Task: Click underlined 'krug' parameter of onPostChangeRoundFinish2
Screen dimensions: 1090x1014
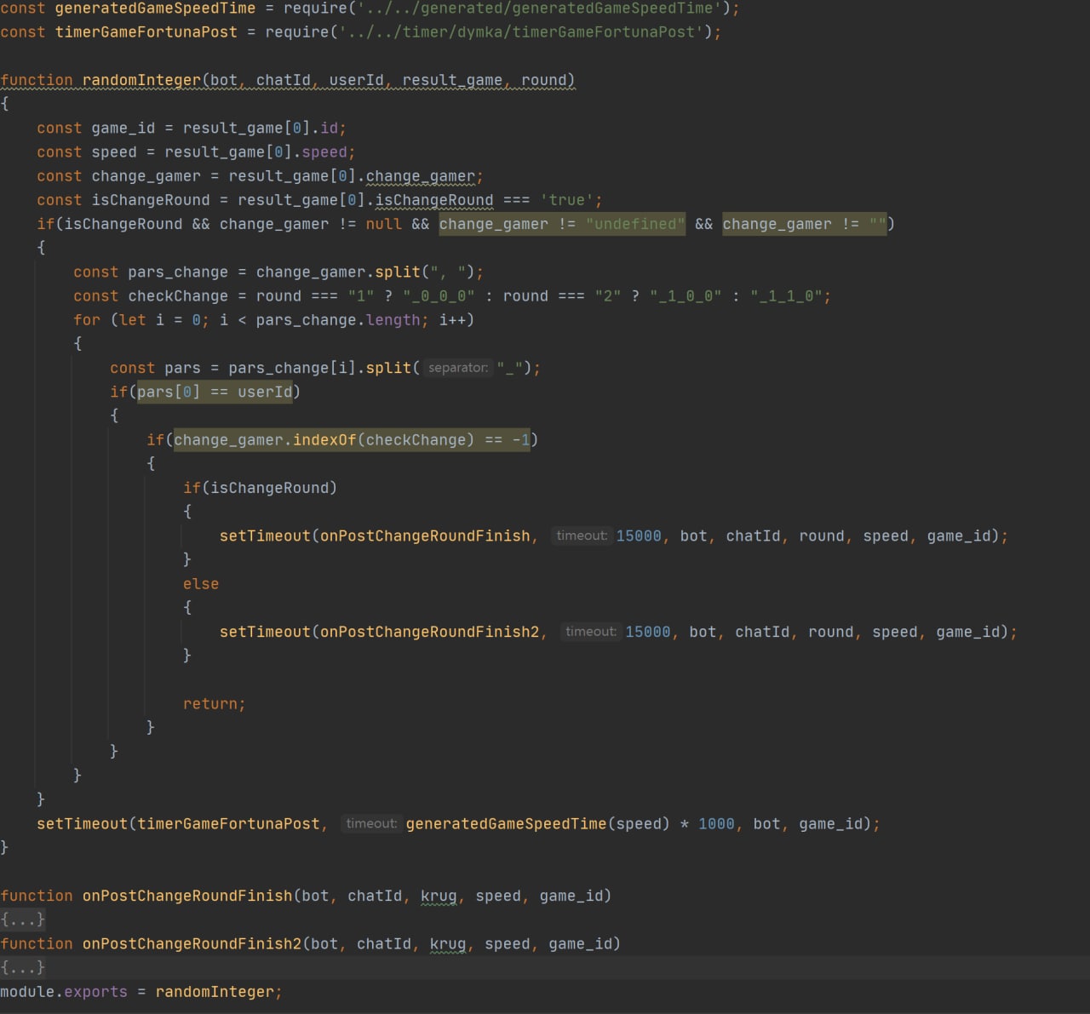Action: pyautogui.click(x=448, y=943)
